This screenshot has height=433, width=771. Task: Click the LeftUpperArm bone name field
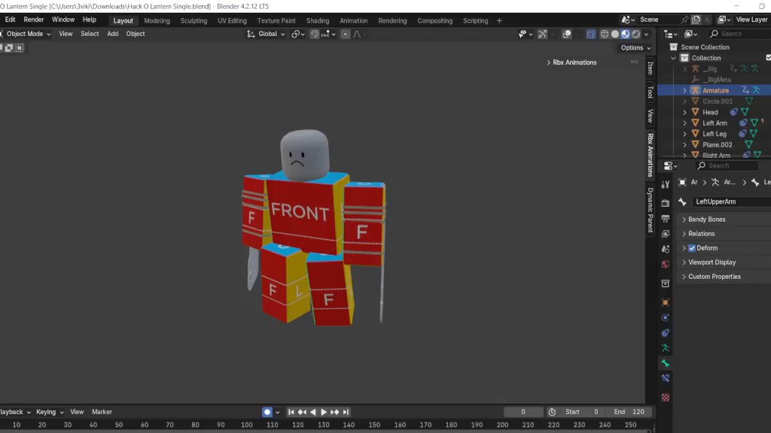732,201
